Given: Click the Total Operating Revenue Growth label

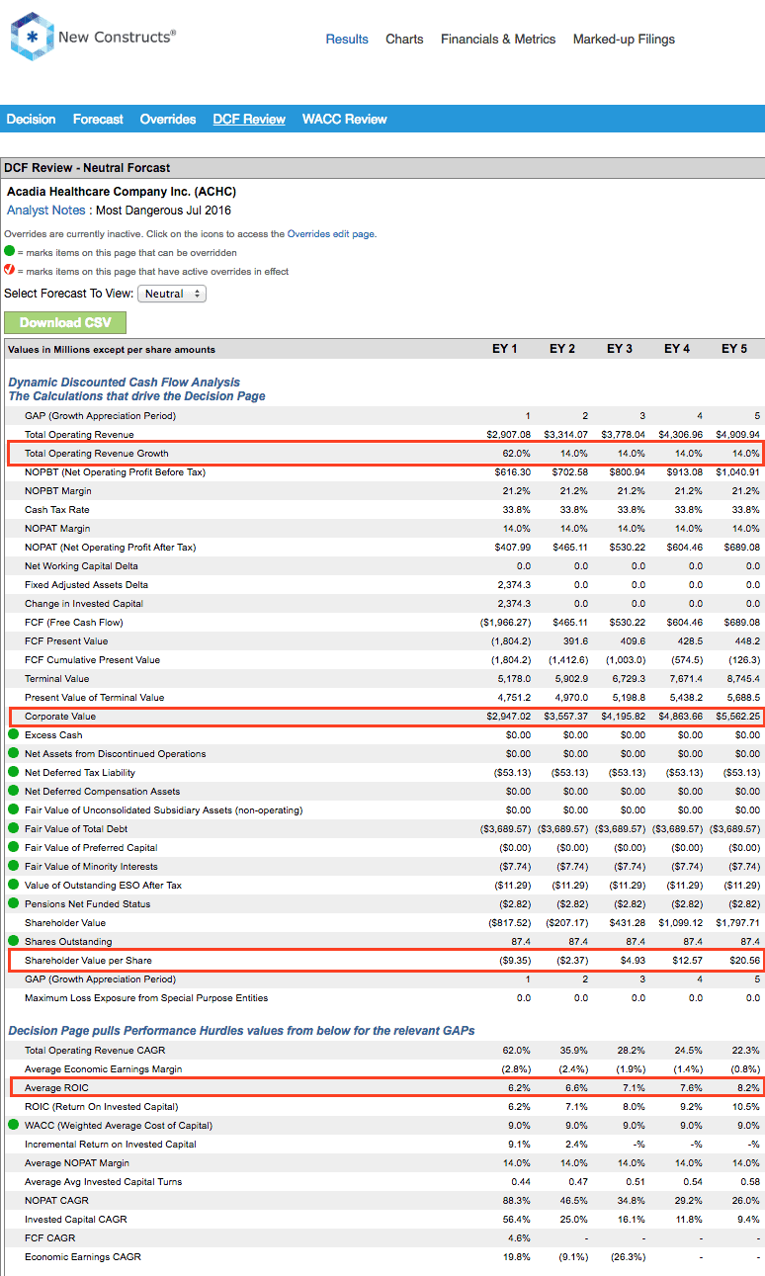Looking at the screenshot, I should pyautogui.click(x=97, y=454).
